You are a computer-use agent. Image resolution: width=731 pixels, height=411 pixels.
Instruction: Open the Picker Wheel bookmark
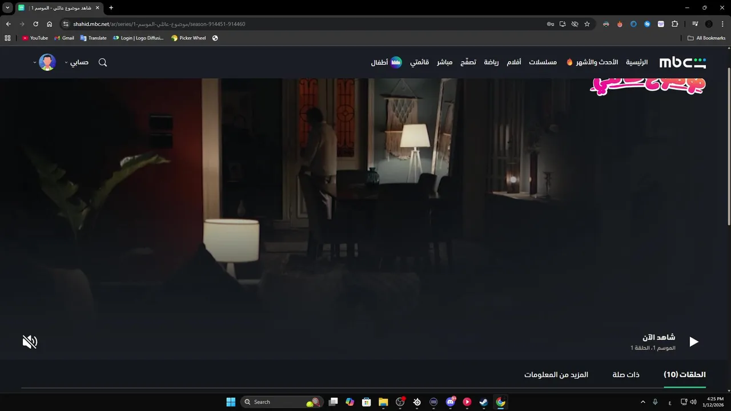[188, 38]
